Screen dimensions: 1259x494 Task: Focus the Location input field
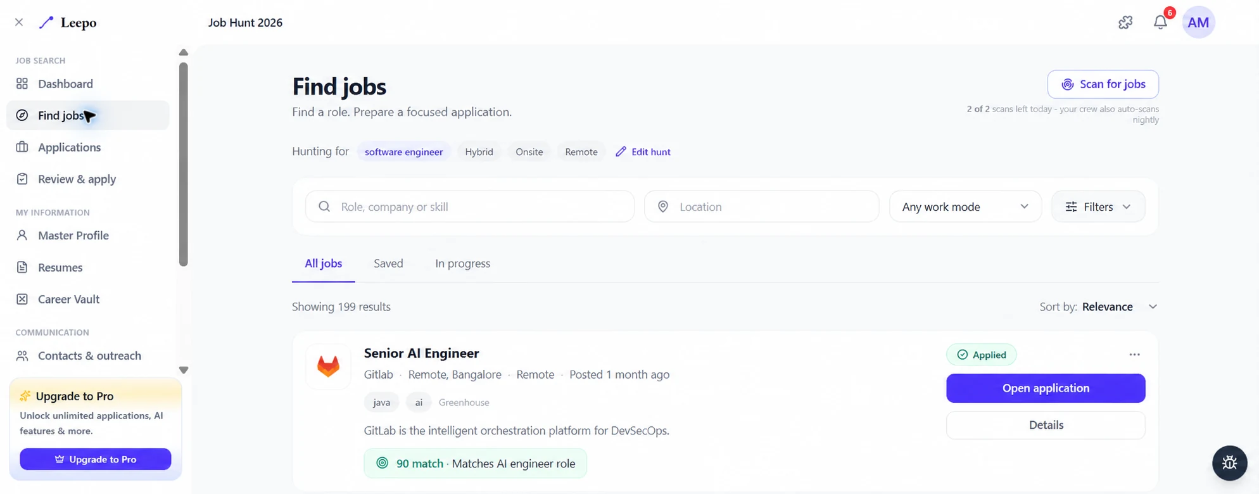pos(761,206)
